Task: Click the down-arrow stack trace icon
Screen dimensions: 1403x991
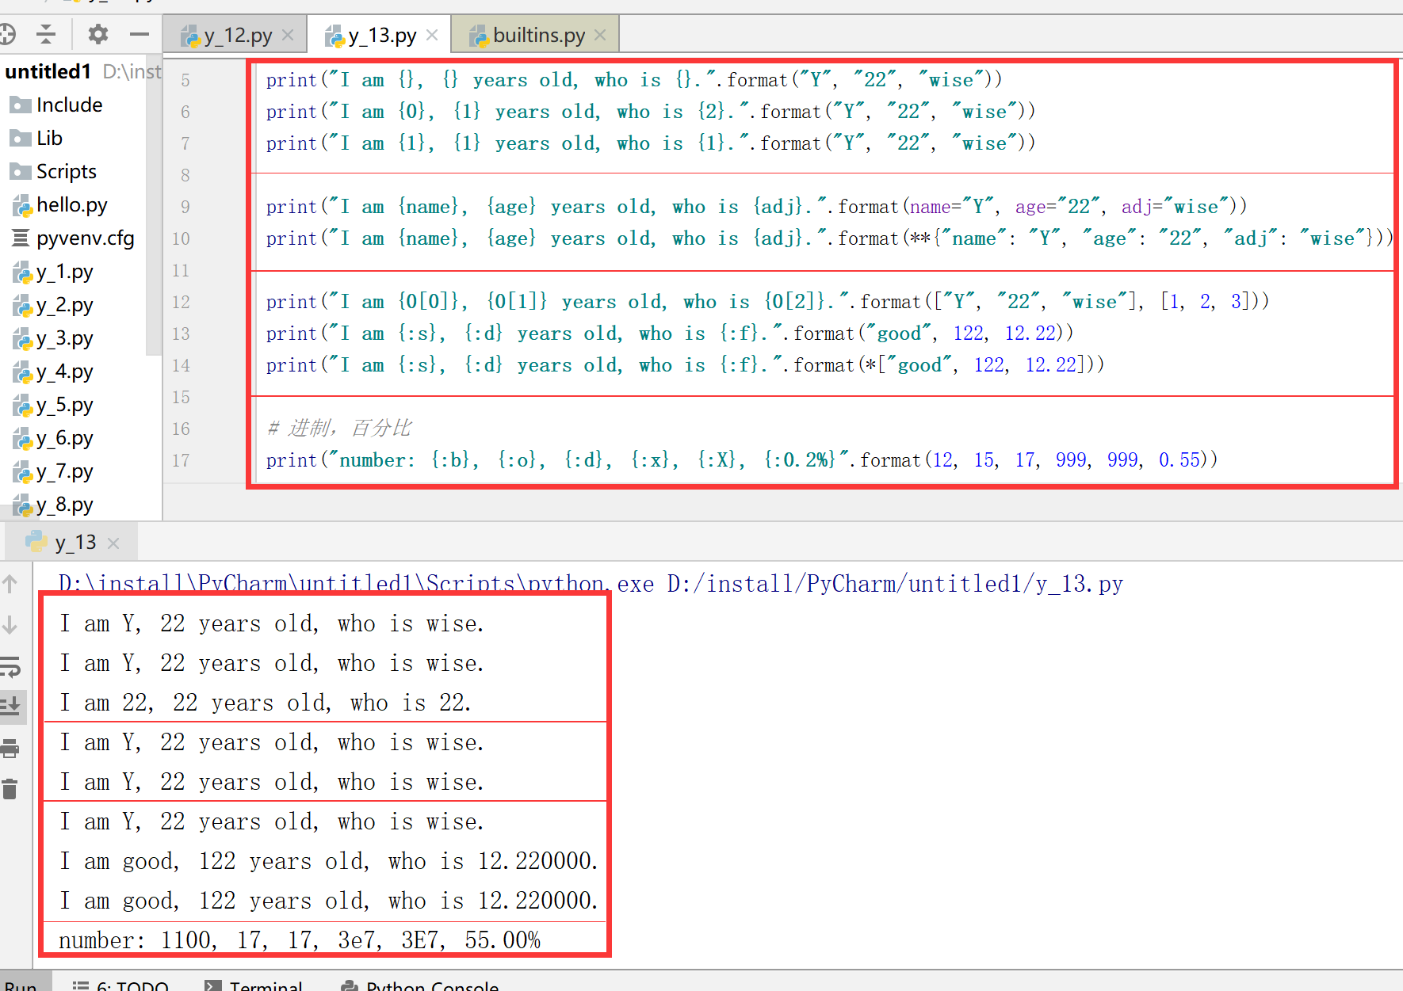Action: click(x=10, y=625)
